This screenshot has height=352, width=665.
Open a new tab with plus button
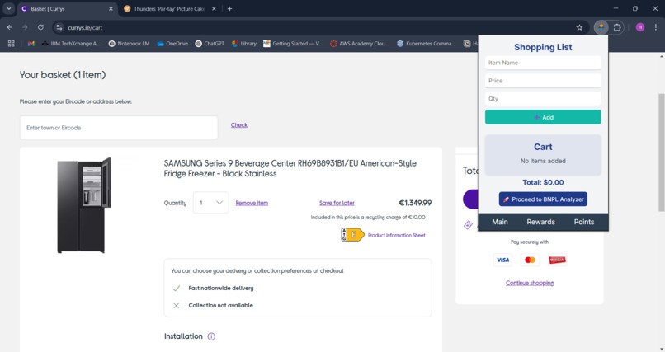point(229,8)
